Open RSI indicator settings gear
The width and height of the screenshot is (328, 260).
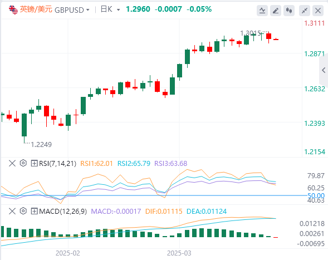[x=23, y=163]
